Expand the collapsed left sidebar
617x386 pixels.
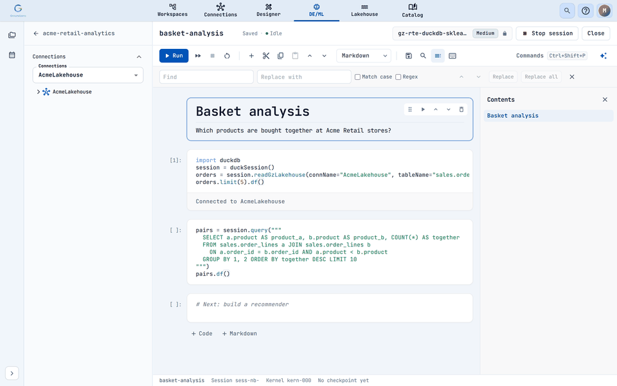click(x=12, y=373)
